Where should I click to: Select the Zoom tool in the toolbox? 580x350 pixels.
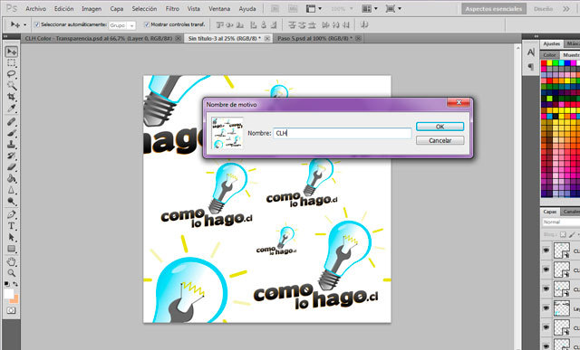[12, 273]
